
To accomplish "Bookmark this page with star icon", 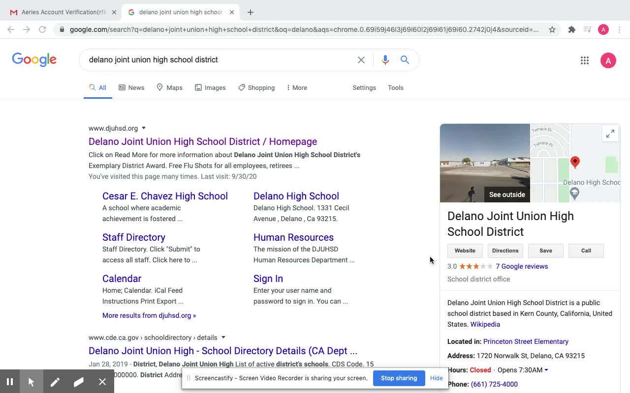I will (x=552, y=29).
